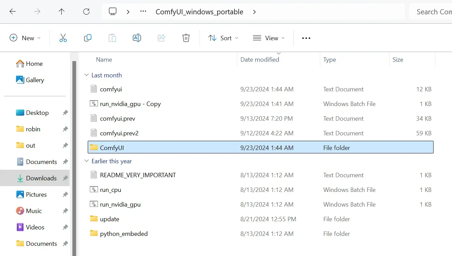Click the navigation pane scrollbar
452x256 pixels.
point(74,159)
